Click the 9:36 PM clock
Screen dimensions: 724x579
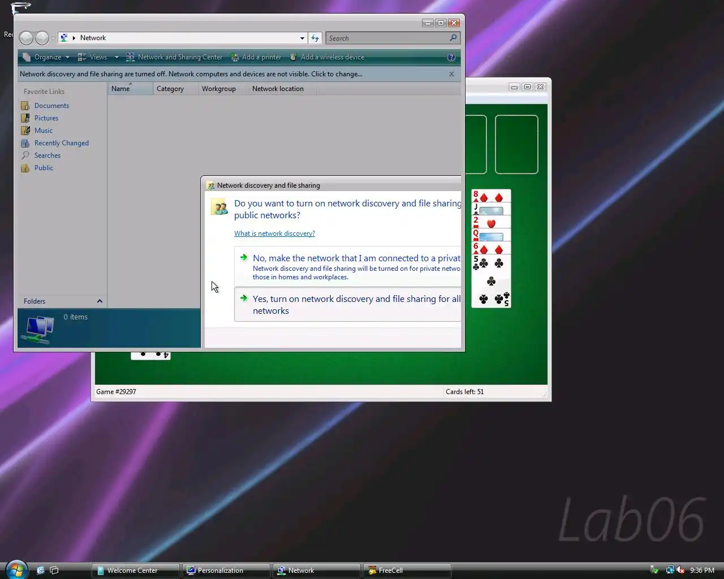coord(702,571)
